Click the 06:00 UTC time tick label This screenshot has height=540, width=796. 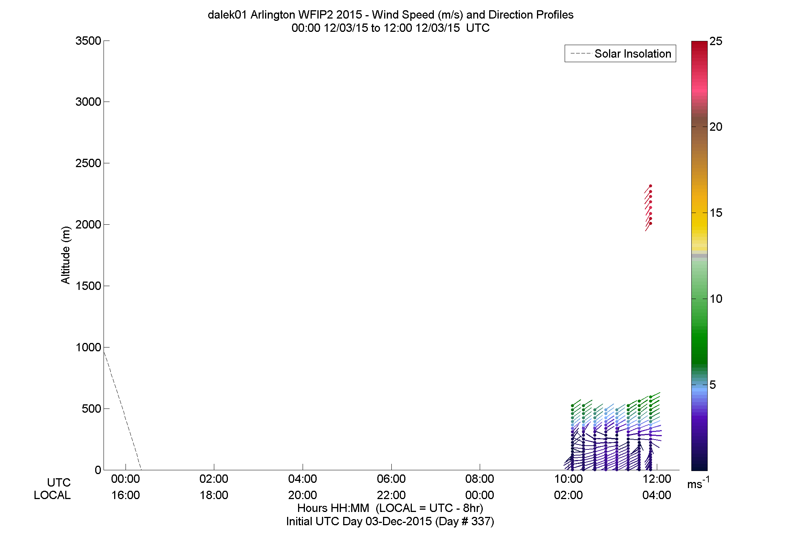coord(391,479)
